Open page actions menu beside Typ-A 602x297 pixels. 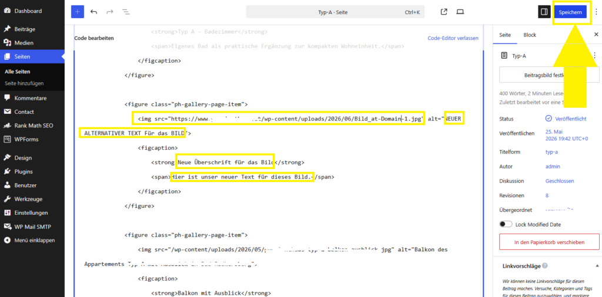tap(595, 56)
